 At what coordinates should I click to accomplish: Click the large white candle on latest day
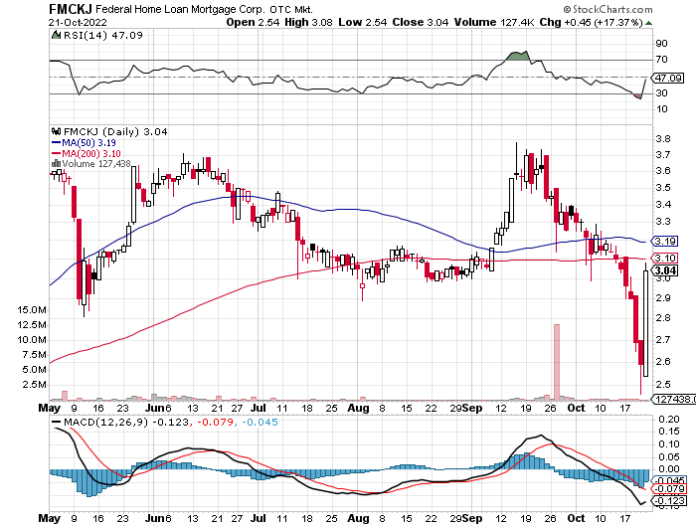[645, 321]
